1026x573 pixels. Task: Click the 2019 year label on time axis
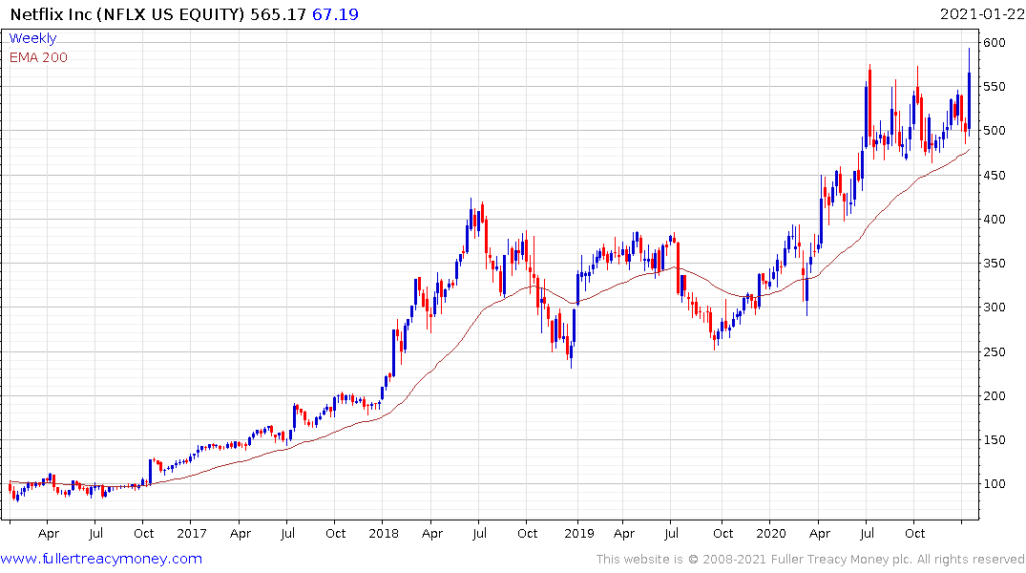(579, 533)
